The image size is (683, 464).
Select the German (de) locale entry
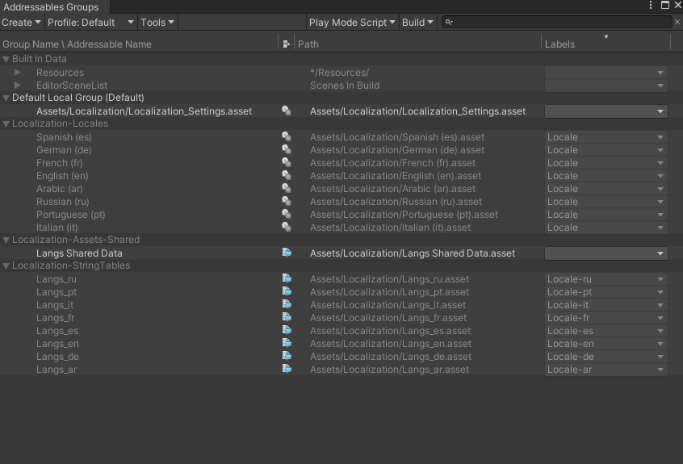tap(65, 150)
